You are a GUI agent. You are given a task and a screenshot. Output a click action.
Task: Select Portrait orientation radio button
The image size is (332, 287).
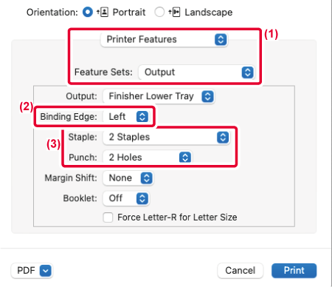click(x=88, y=12)
